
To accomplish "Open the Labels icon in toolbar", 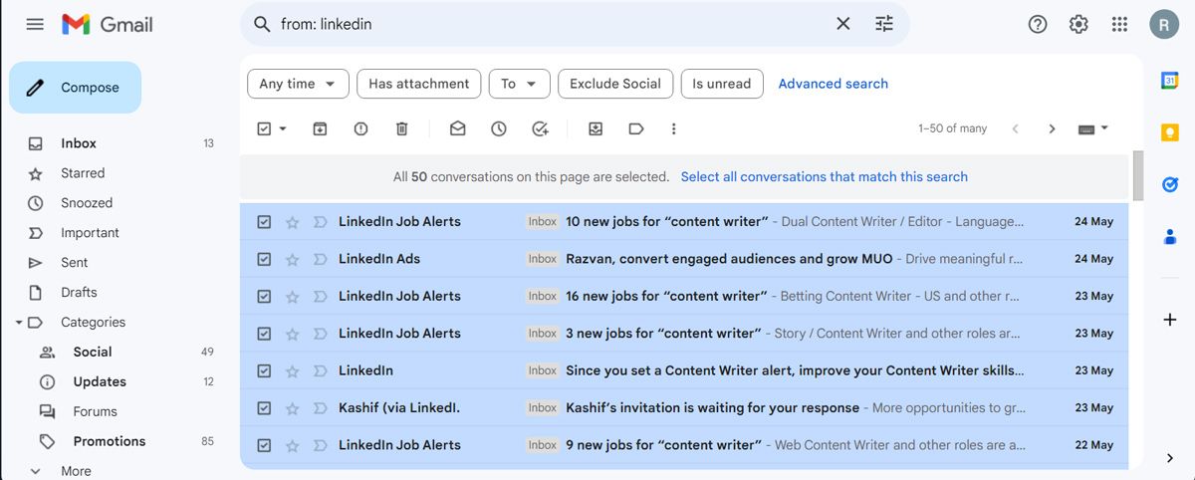I will point(635,128).
